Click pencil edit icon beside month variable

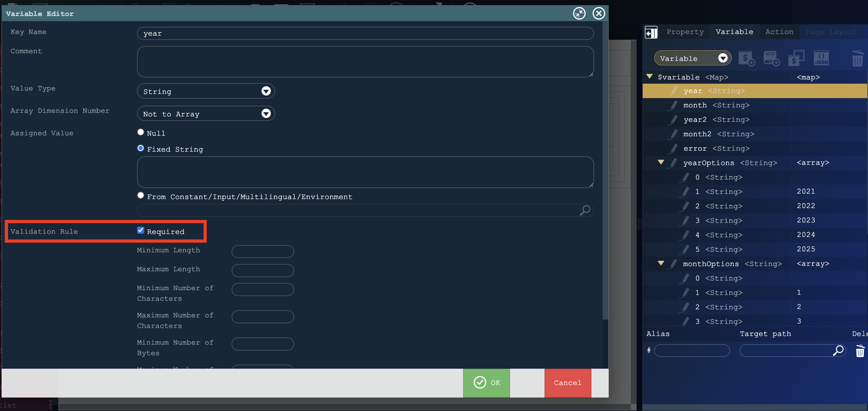pos(673,105)
